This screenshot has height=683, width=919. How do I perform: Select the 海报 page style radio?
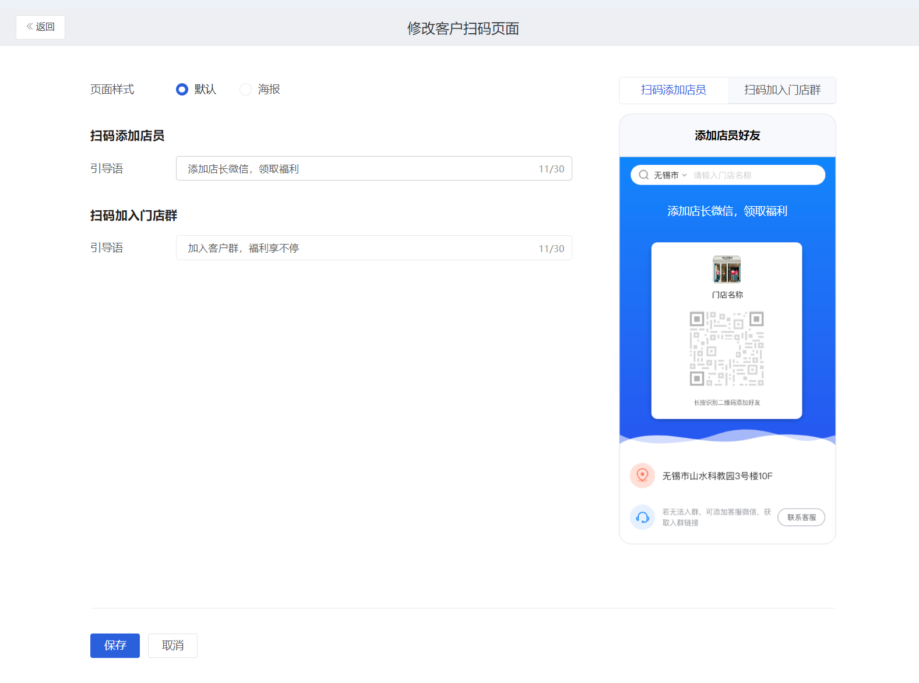click(x=246, y=89)
